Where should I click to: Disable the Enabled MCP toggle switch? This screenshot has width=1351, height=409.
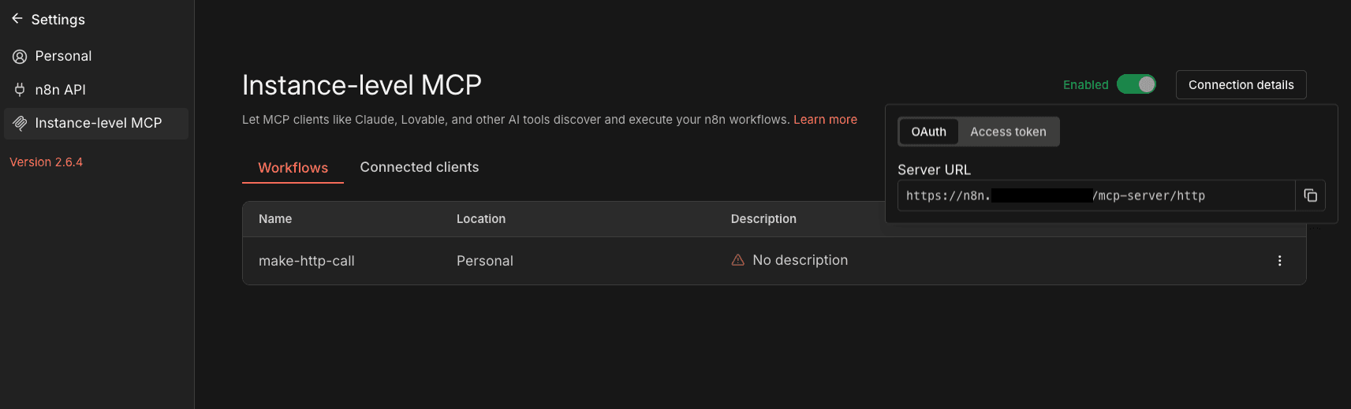pyautogui.click(x=1136, y=84)
